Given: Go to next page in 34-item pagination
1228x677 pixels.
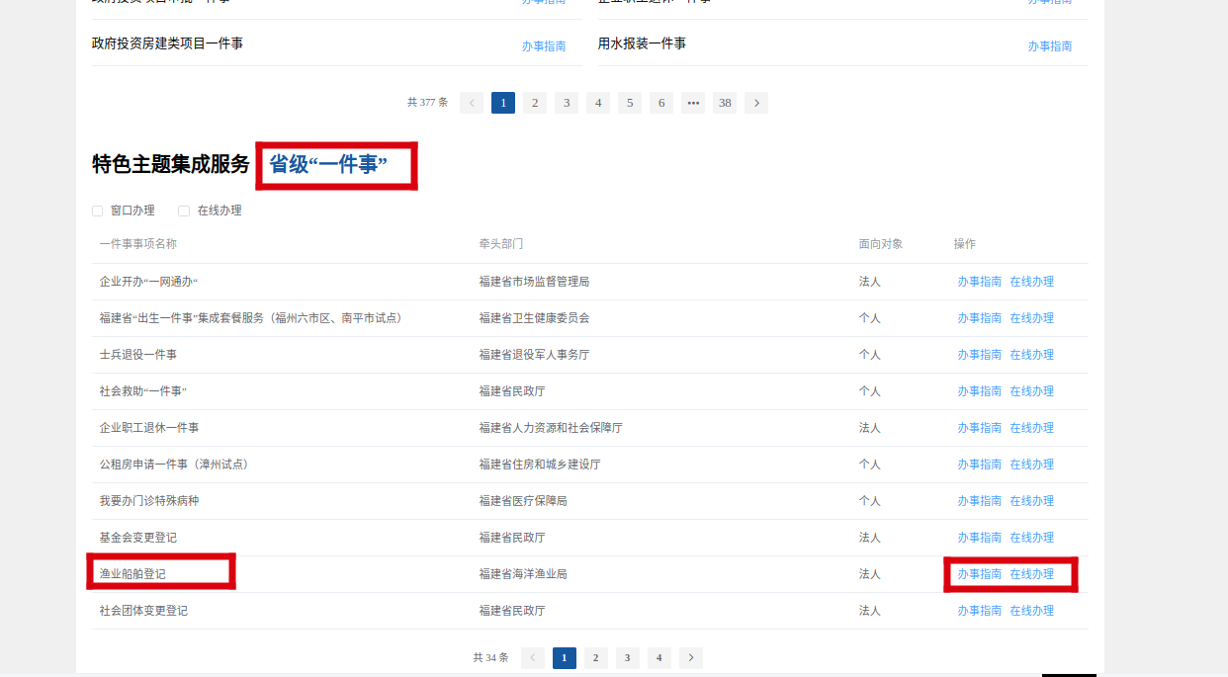Looking at the screenshot, I should coord(691,658).
